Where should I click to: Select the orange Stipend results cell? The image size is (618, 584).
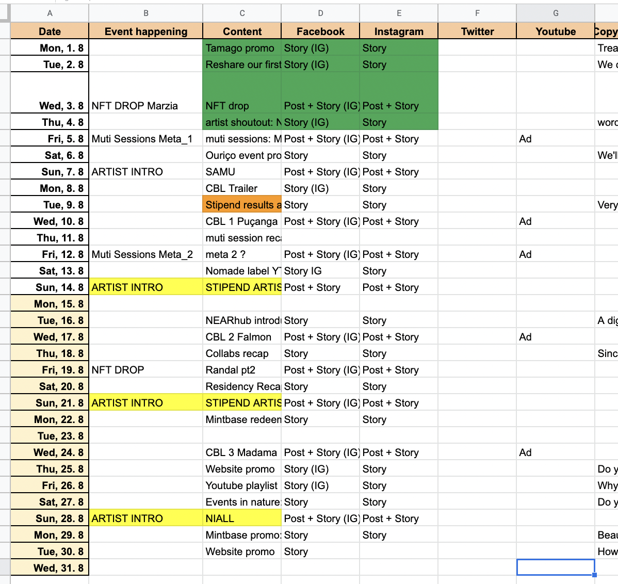[x=242, y=205]
